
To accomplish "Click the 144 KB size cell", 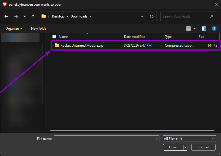I will pyautogui.click(x=212, y=45).
